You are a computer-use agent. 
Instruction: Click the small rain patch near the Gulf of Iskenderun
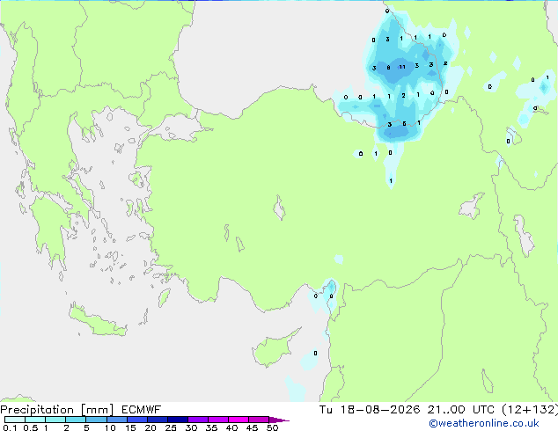[329, 294]
